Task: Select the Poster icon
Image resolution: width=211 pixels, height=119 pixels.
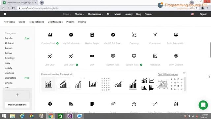Action: (92, 104)
